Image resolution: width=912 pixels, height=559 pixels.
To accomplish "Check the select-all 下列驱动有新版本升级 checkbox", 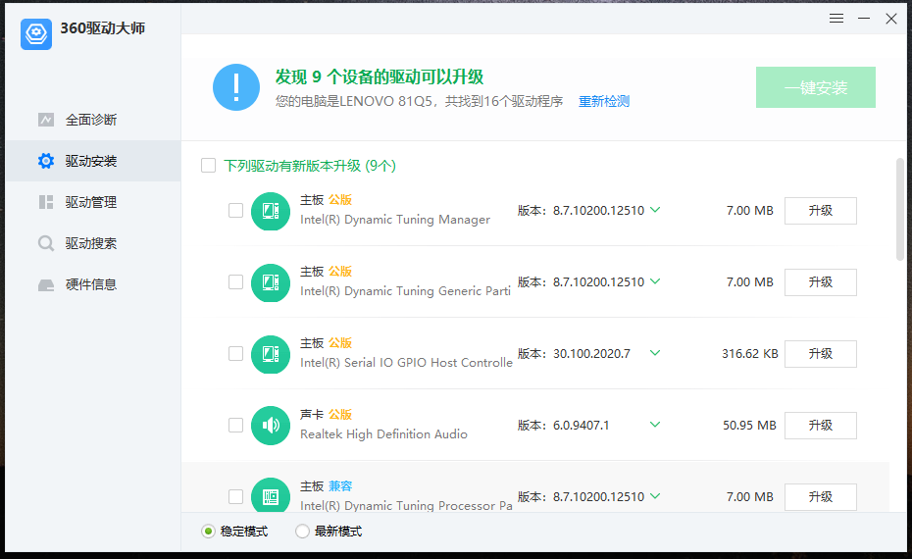I will pyautogui.click(x=208, y=165).
